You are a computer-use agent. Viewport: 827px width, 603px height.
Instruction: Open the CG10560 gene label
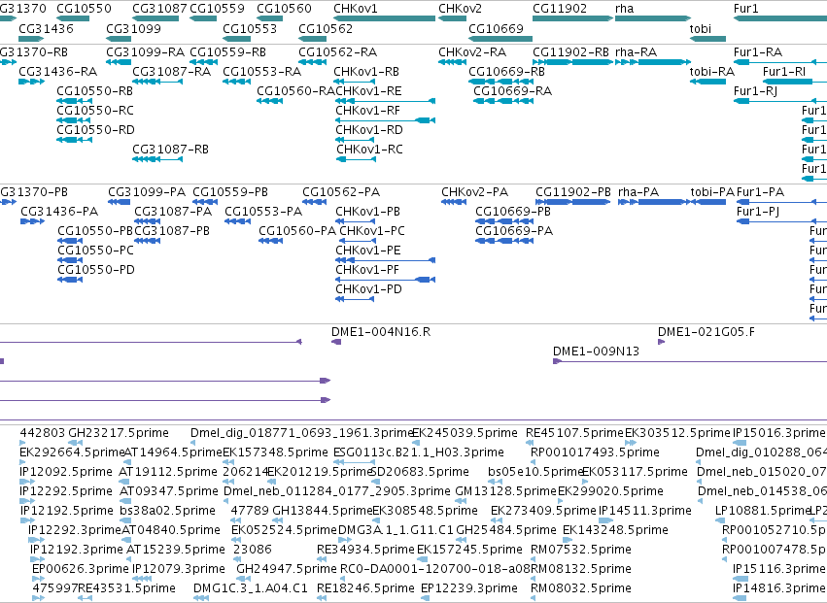coord(284,9)
